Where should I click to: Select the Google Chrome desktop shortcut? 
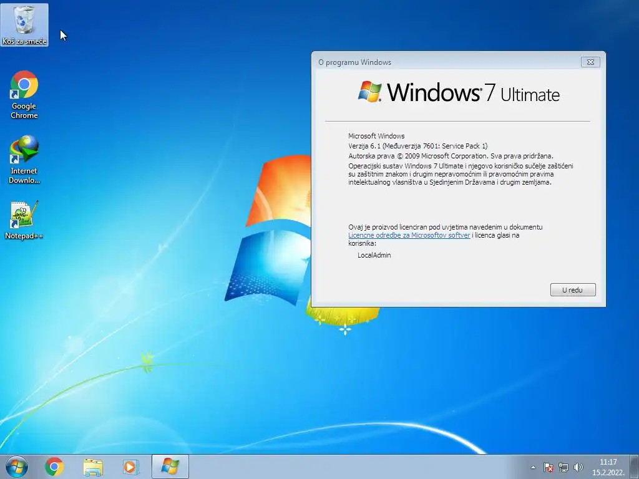point(24,95)
